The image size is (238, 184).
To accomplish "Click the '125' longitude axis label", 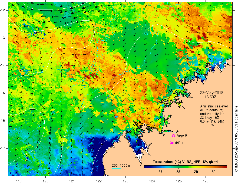I will point(179,181).
